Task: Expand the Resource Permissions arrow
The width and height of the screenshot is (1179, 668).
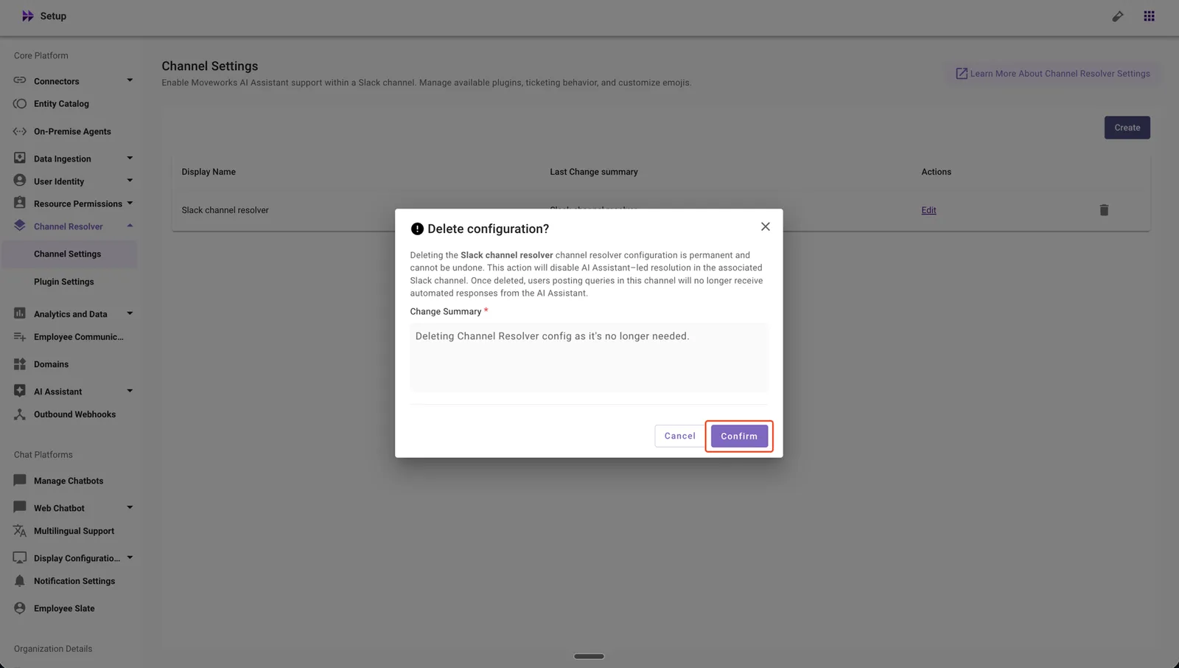Action: (x=130, y=203)
